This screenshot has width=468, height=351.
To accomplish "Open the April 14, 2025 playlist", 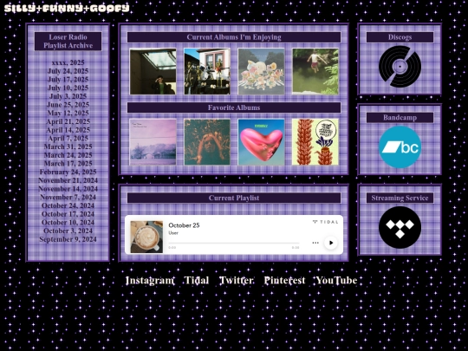I will (68, 130).
